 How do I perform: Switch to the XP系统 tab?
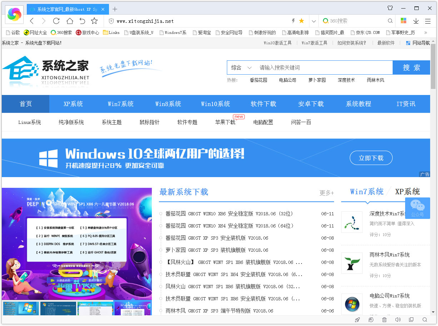tap(408, 191)
